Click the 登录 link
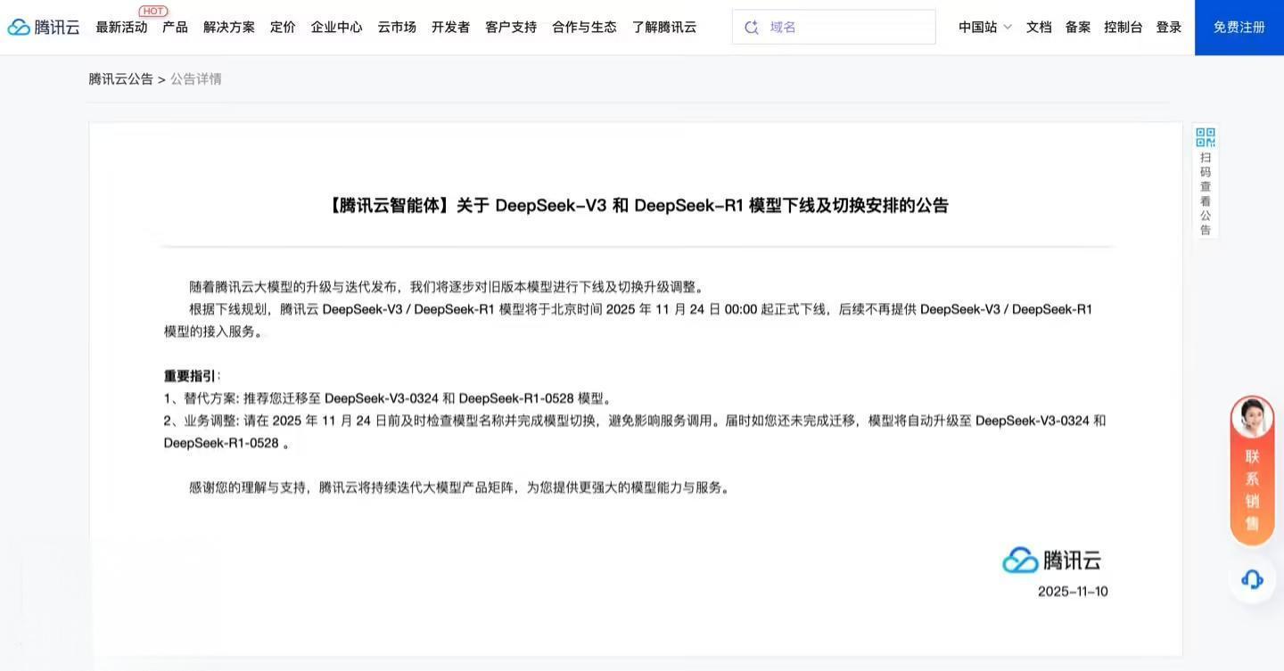 pos(1169,28)
